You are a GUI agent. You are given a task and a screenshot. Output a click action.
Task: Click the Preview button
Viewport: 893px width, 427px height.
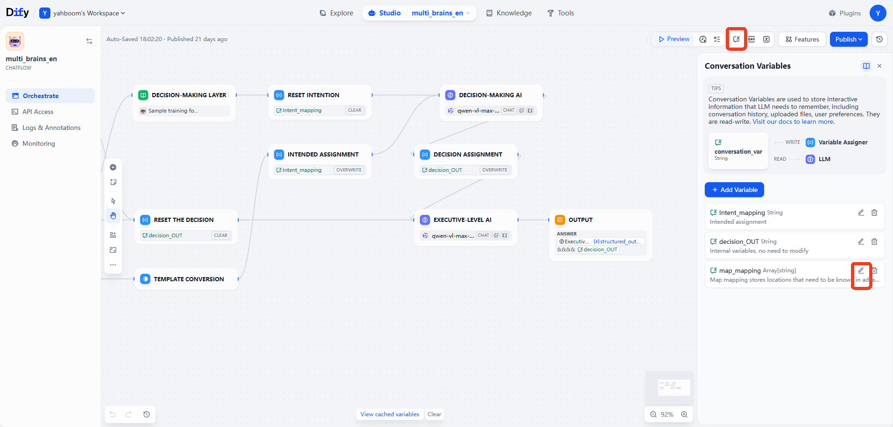tap(674, 39)
